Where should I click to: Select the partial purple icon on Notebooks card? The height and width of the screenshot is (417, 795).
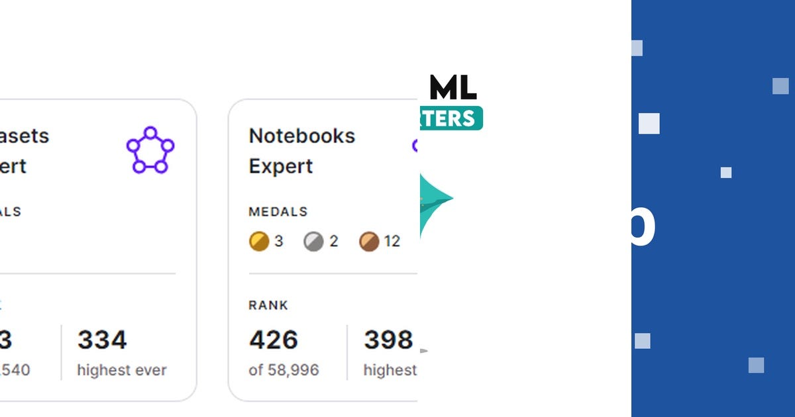416,147
